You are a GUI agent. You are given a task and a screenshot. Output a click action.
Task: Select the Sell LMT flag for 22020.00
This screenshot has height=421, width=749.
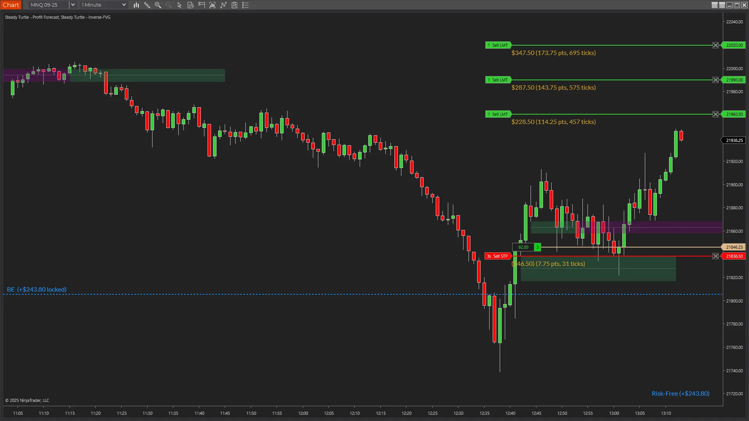[x=498, y=45]
